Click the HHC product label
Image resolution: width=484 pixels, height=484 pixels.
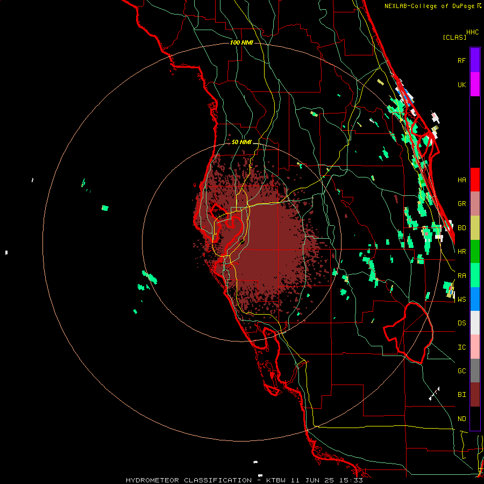[472, 32]
